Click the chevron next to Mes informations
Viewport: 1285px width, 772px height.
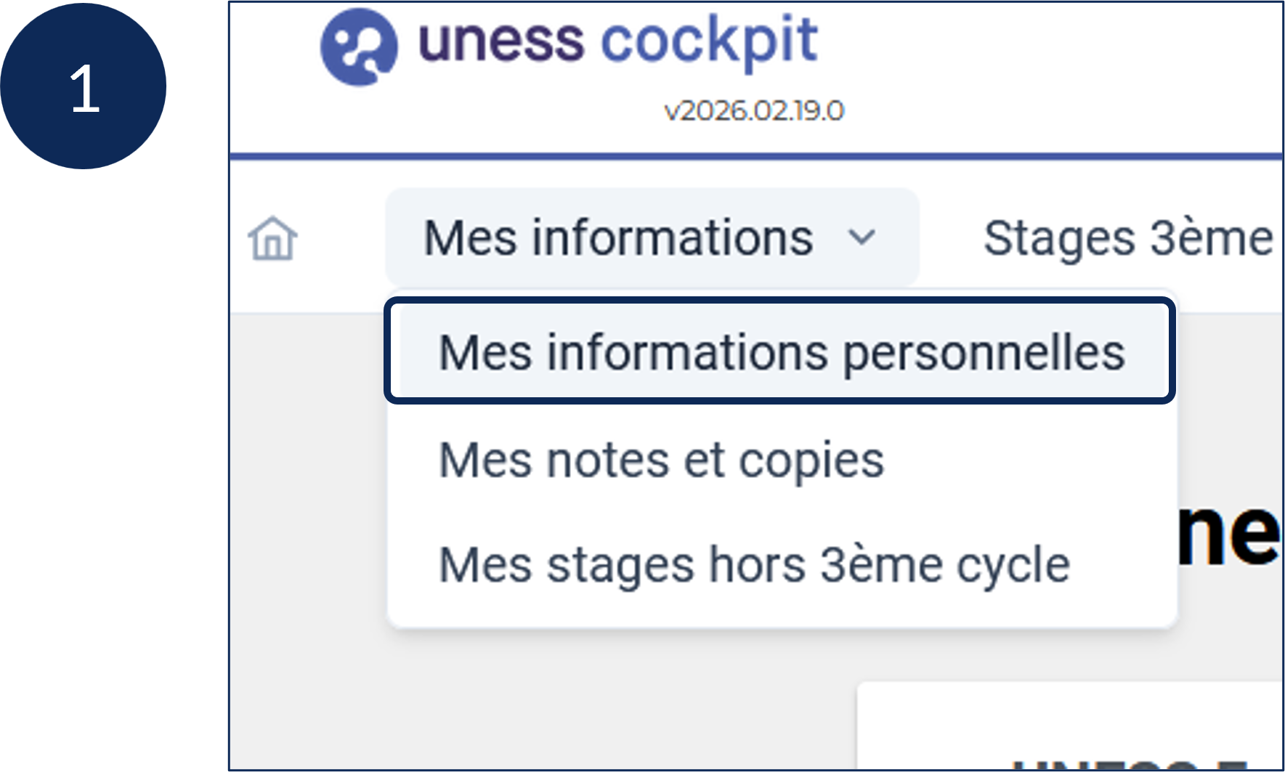[862, 237]
